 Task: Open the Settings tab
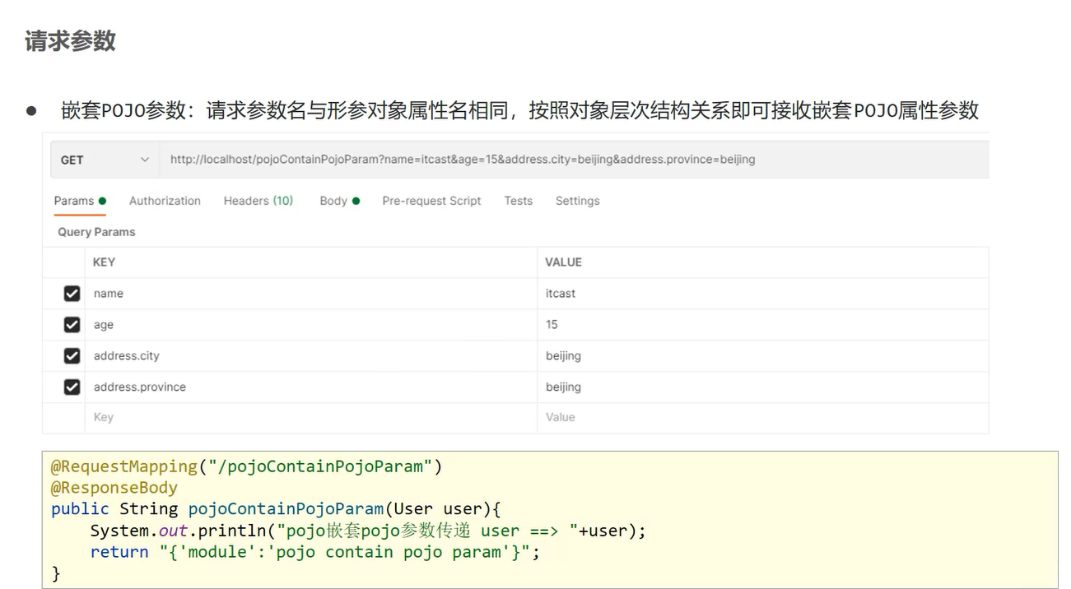pos(577,201)
